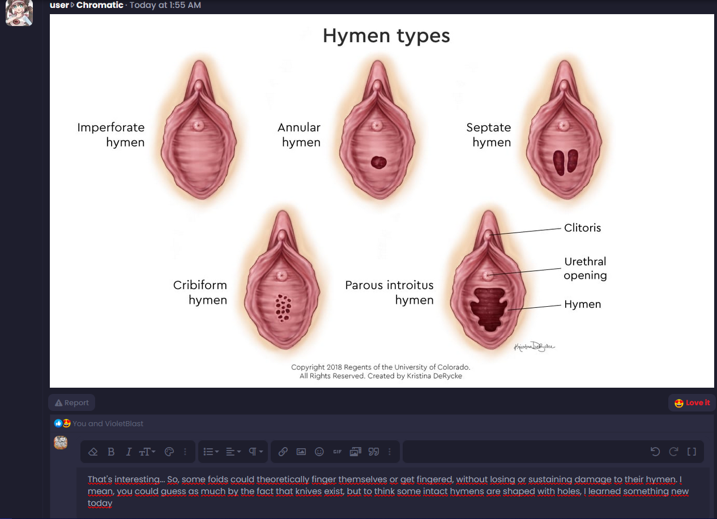
Task: Toggle bold formatting in the editor
Action: [111, 452]
